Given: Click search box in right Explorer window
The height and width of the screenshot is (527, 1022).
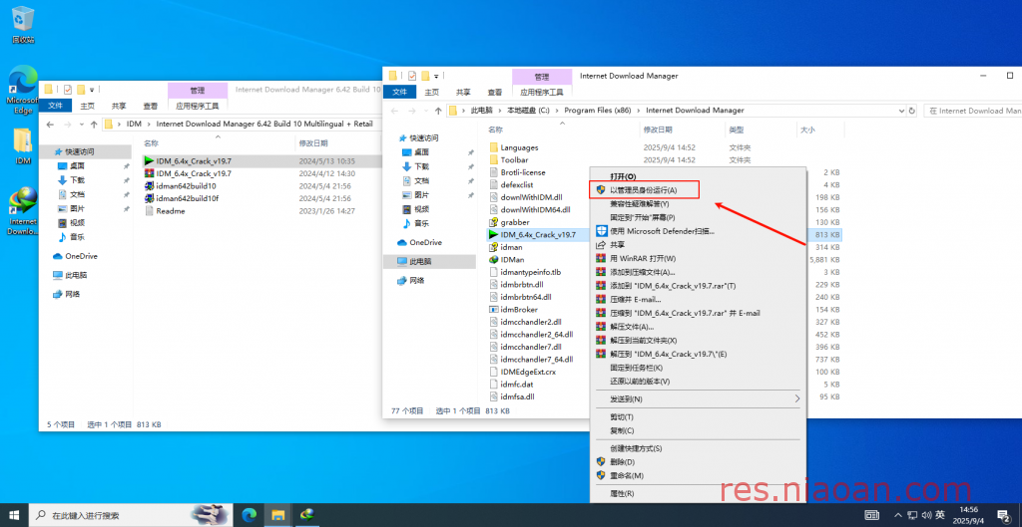Looking at the screenshot, I should (973, 111).
